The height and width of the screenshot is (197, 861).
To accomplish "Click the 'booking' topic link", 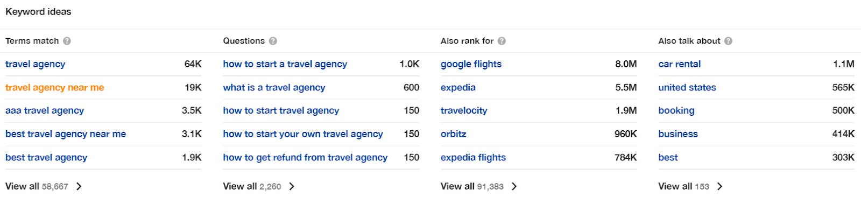I will tap(676, 110).
